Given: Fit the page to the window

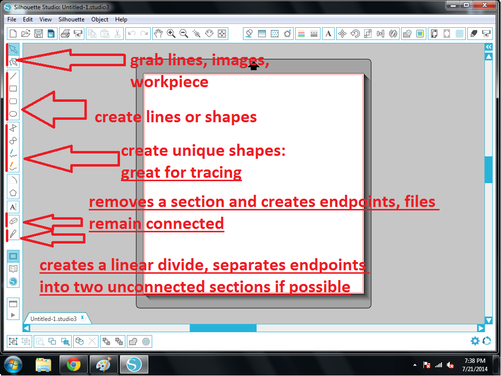Looking at the screenshot, I should [222, 34].
